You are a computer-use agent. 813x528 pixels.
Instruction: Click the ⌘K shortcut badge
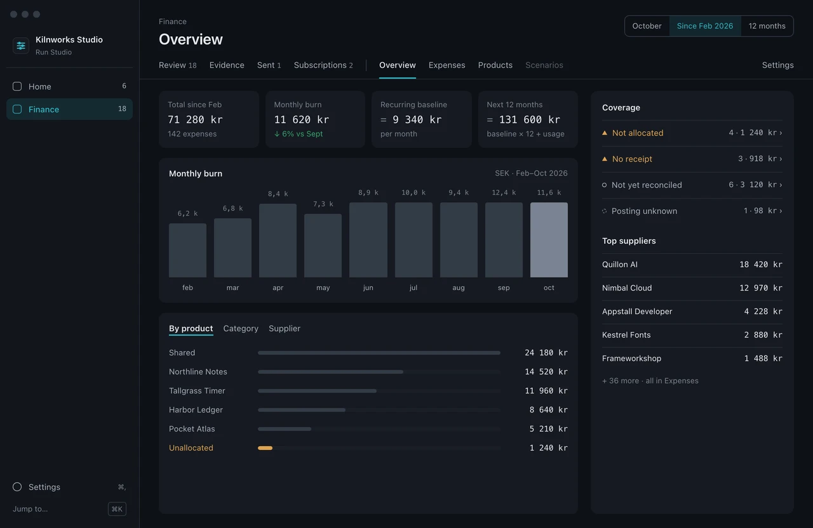[x=117, y=509]
